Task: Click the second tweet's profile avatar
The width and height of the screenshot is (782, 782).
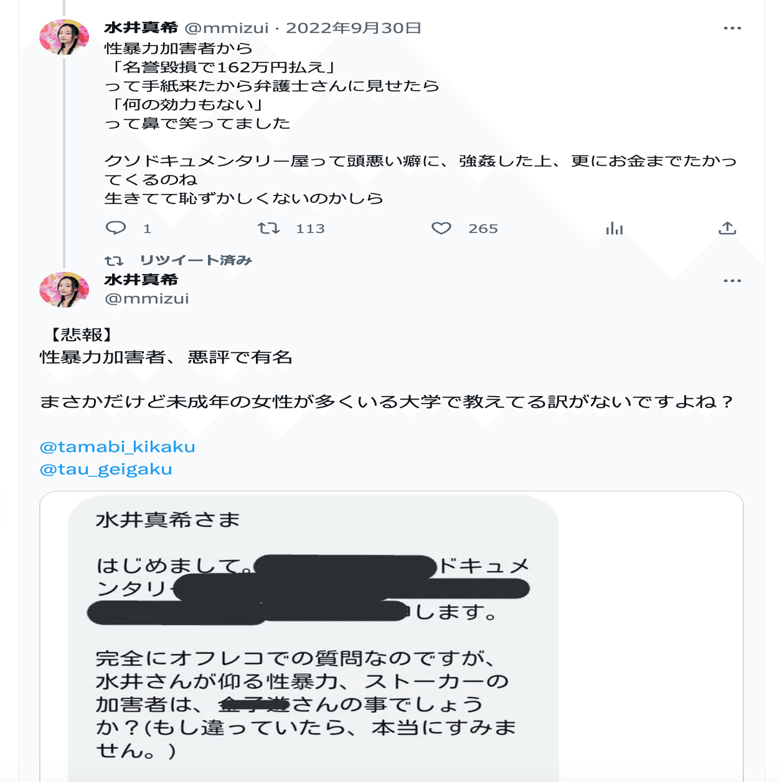Action: pyautogui.click(x=64, y=290)
